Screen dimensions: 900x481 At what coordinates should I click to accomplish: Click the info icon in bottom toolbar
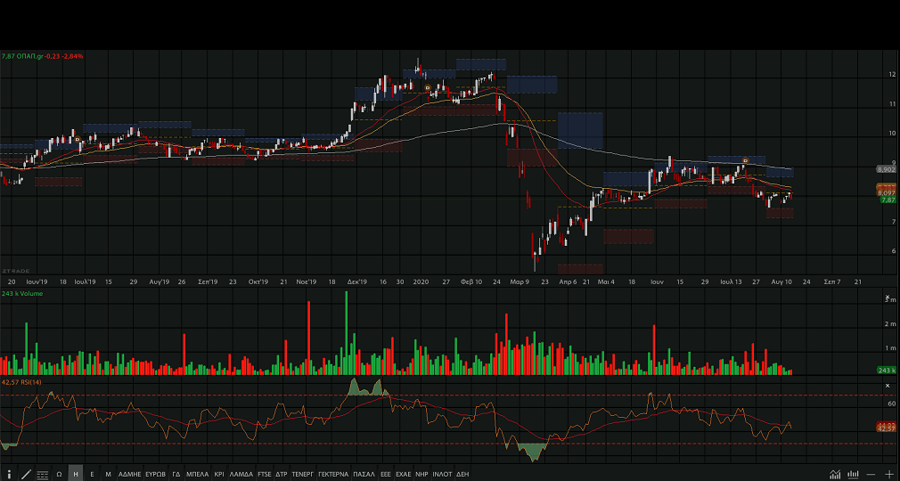tap(9, 474)
